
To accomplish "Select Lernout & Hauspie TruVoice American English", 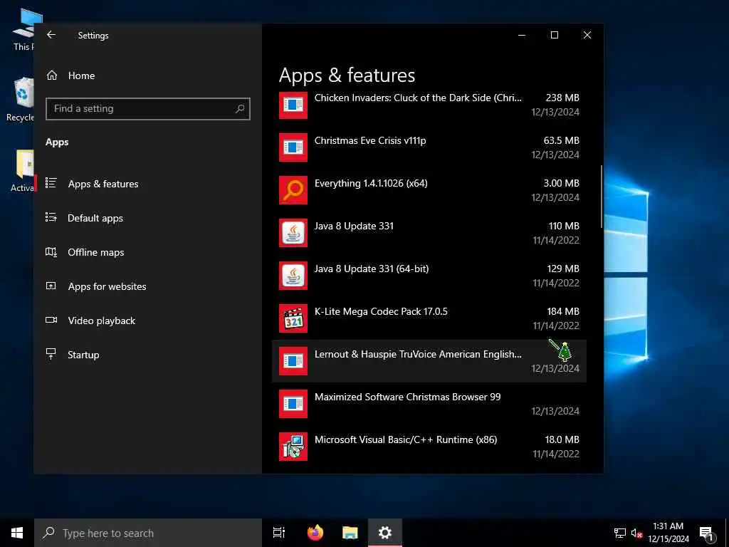I will [x=429, y=361].
